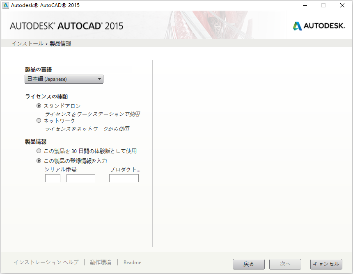Close the AutoCAD 2015 installer window
This screenshot has width=353, height=274.
342,5
